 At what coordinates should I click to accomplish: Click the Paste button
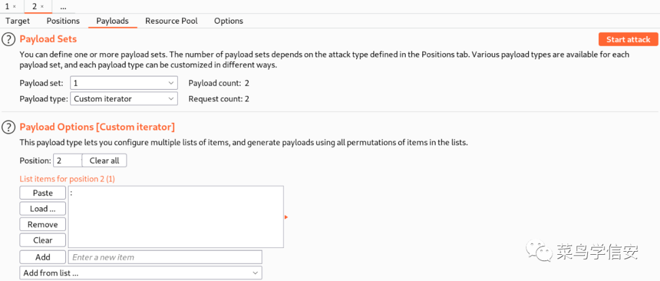coord(43,193)
